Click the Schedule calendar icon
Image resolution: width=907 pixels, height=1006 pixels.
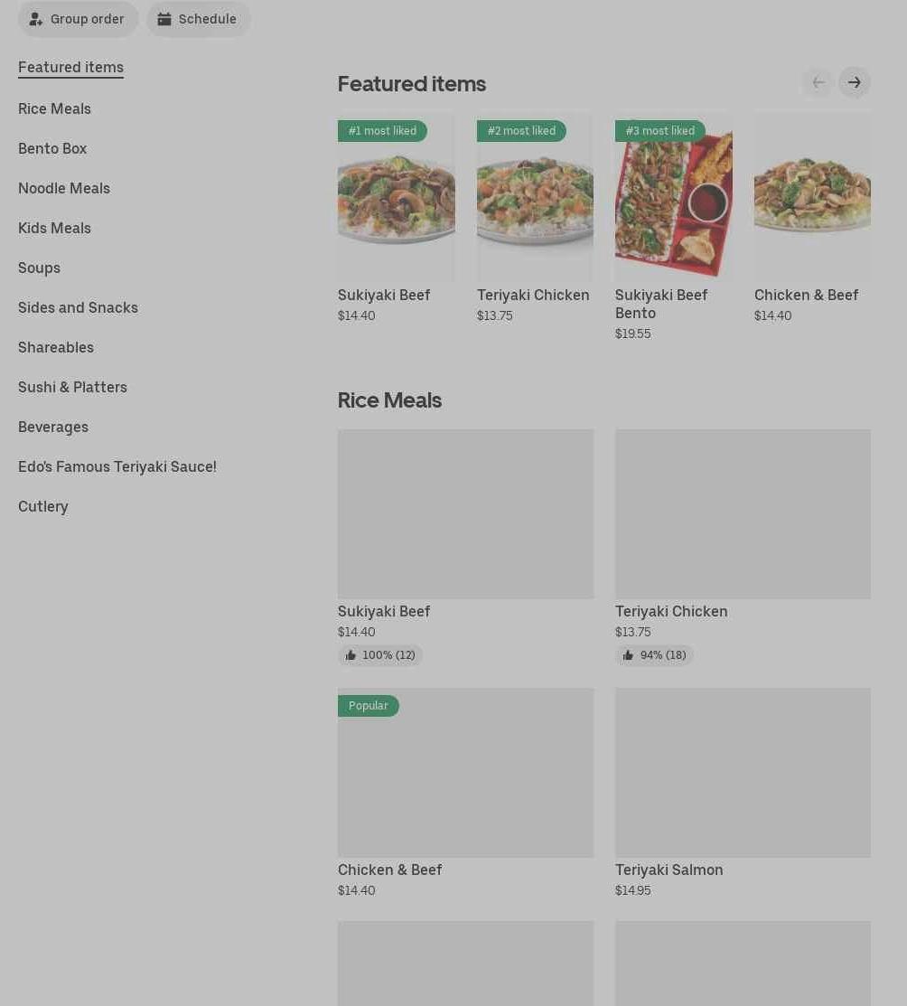[x=164, y=19]
